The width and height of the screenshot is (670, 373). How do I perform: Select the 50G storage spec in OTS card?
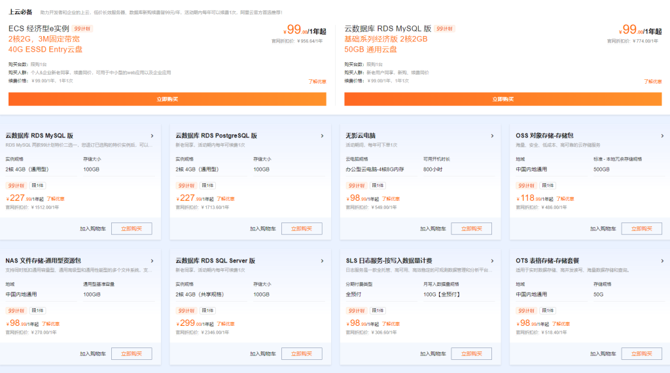click(x=629, y=295)
